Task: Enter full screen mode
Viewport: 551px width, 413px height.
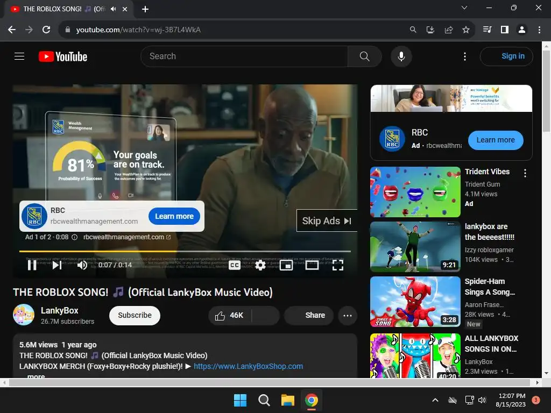Action: coord(338,265)
